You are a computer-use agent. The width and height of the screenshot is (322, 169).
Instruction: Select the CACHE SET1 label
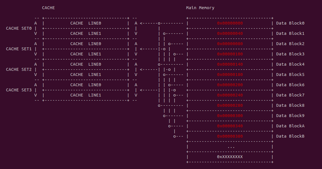click(x=19, y=49)
